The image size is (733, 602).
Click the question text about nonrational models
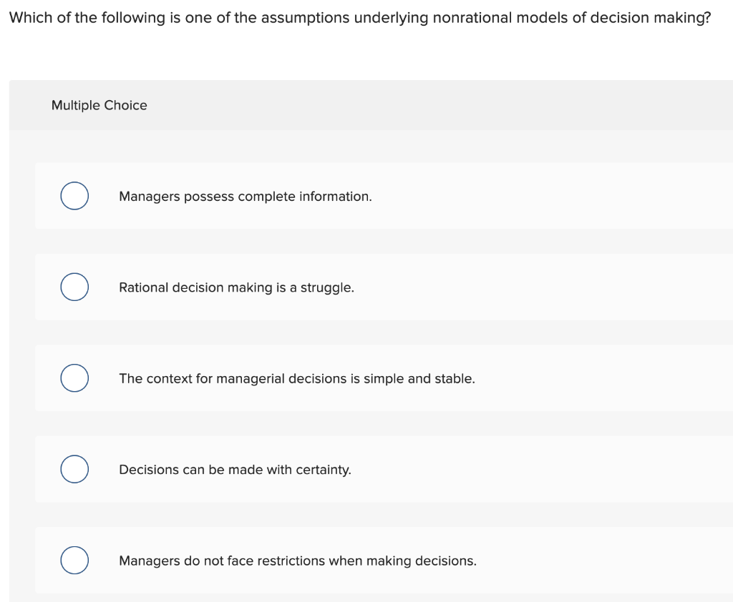[358, 17]
